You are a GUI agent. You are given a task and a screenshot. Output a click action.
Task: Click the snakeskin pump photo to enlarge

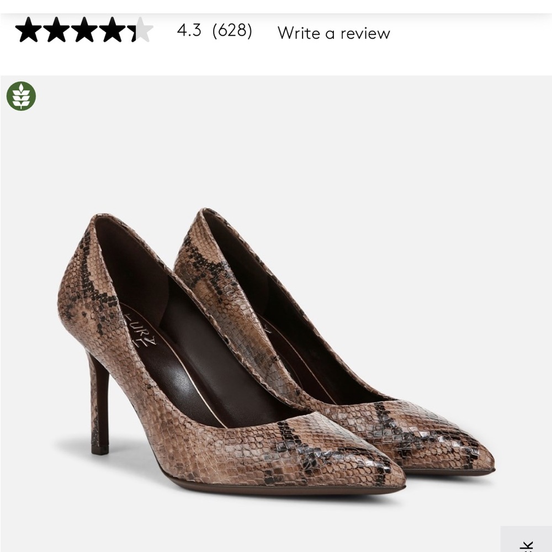point(276,342)
